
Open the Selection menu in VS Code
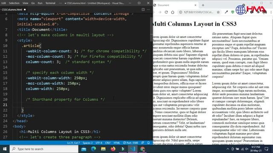point(14,3)
